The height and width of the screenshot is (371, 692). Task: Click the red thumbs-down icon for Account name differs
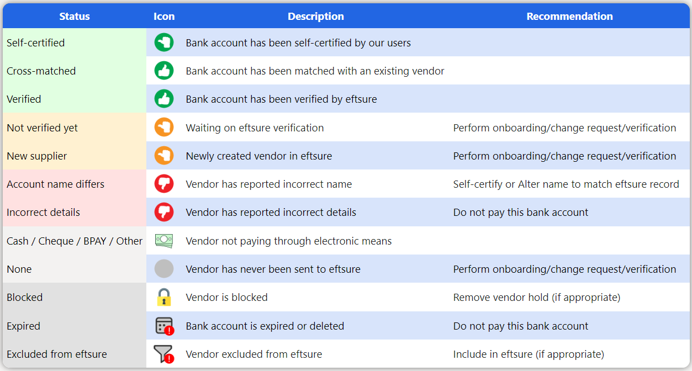[x=164, y=184]
